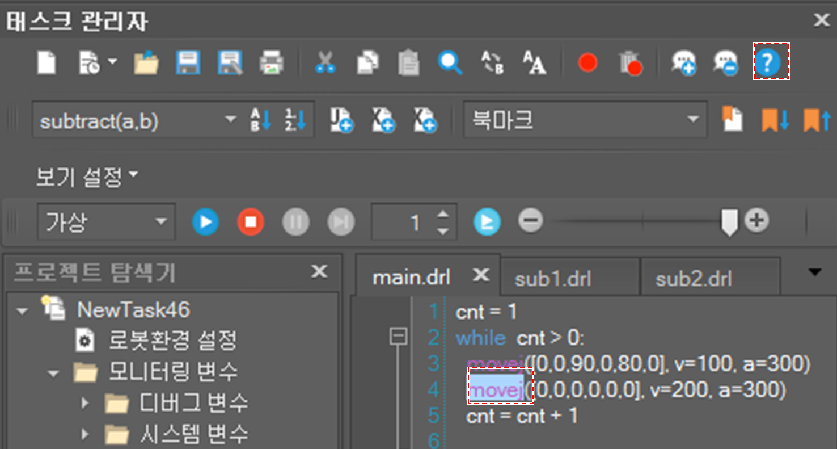Open the 북마크 dropdown list

point(692,120)
